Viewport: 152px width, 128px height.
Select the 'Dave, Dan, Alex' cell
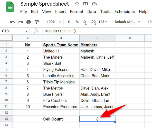pyautogui.click(x=97, y=88)
